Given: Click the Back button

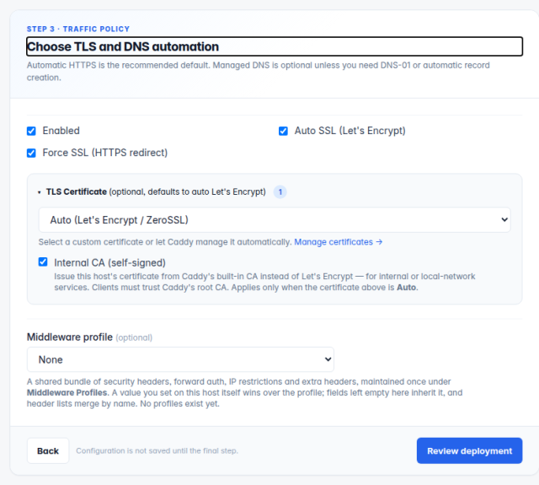Looking at the screenshot, I should (48, 450).
